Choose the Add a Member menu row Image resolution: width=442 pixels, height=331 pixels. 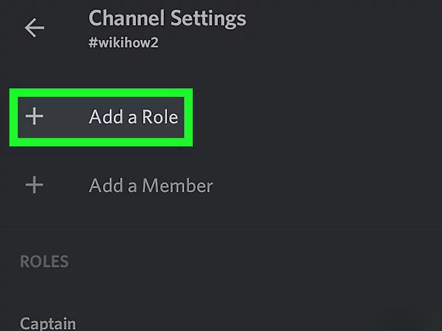tap(121, 186)
